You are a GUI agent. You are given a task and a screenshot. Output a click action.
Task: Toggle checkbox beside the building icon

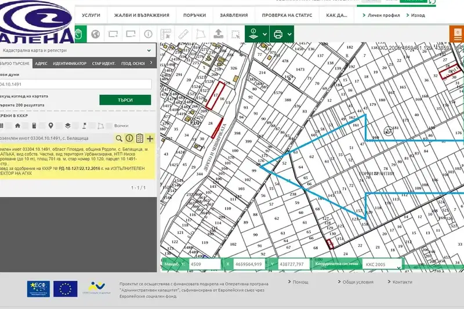click(x=42, y=126)
